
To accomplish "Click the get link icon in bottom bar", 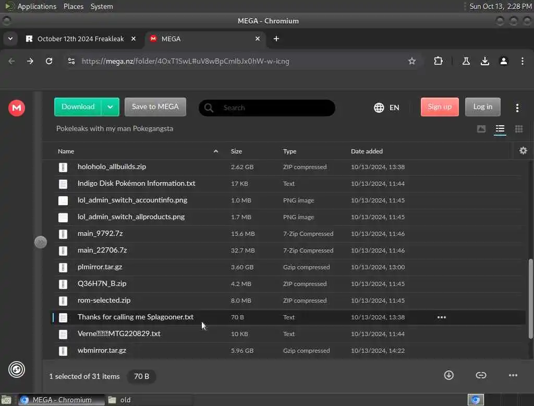I will pos(481,375).
